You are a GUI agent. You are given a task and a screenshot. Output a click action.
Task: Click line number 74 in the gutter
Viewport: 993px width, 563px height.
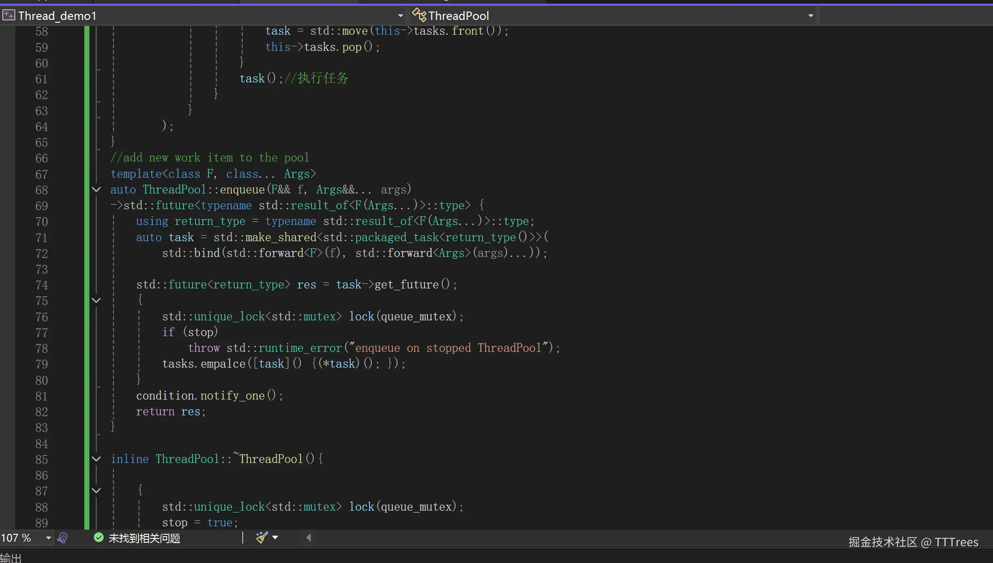coord(42,285)
